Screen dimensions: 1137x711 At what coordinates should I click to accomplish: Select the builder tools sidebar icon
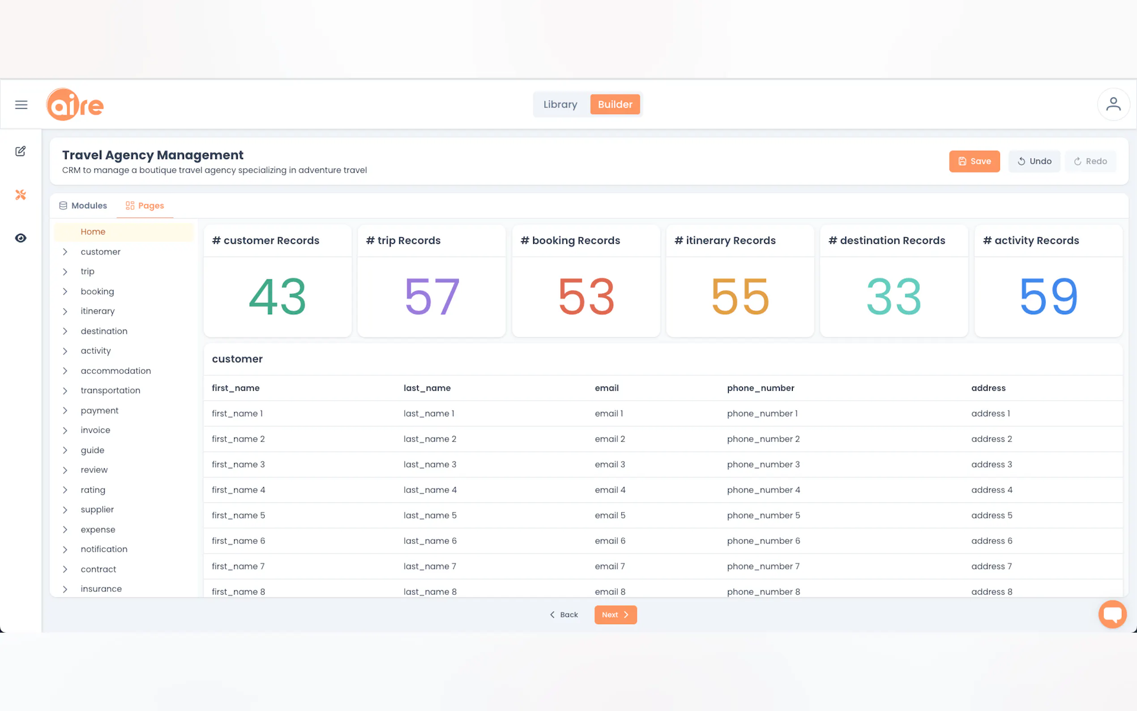click(20, 195)
